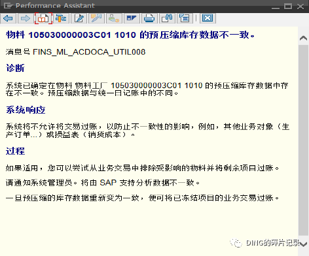Click the 系统响应 heading
309x256 pixels.
click(26, 110)
